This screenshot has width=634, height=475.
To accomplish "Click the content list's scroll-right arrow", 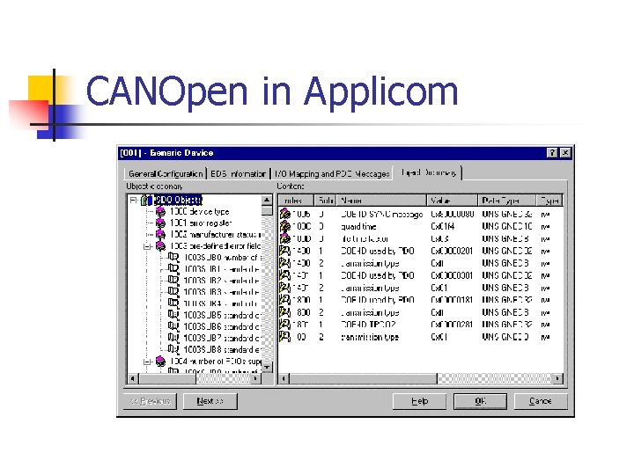I will [x=557, y=378].
